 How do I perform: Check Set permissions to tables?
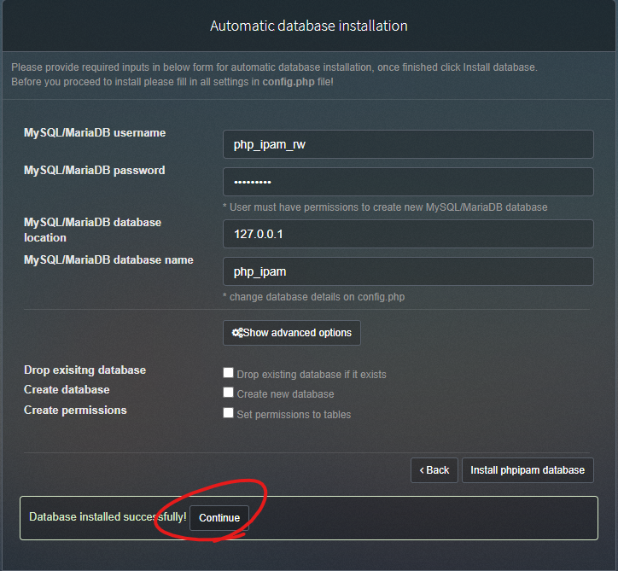point(228,413)
